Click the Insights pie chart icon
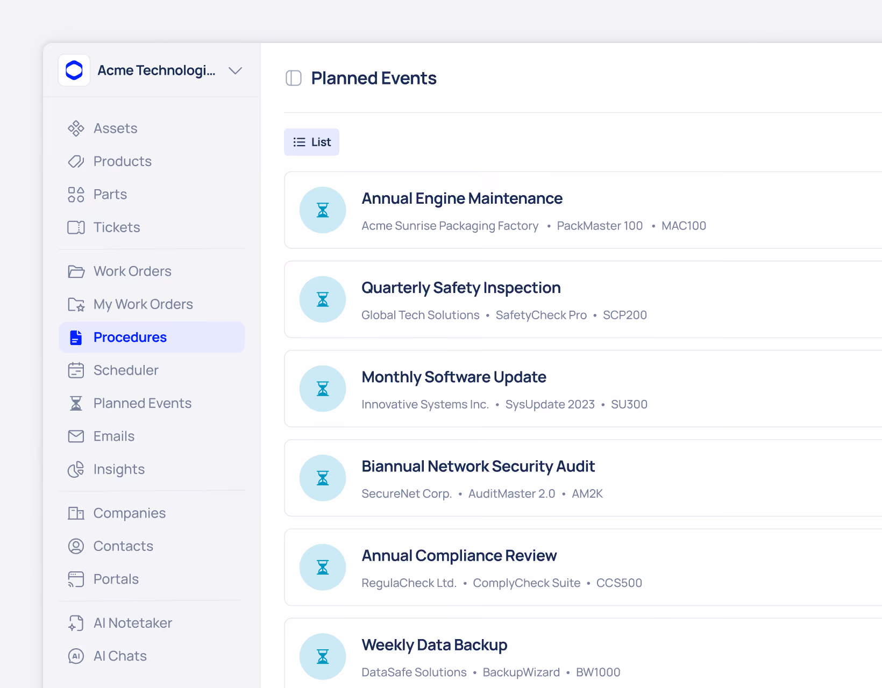This screenshot has height=688, width=882. [76, 469]
